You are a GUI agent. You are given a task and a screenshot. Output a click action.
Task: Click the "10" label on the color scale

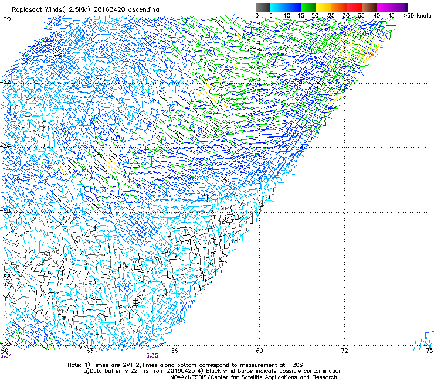287,16
